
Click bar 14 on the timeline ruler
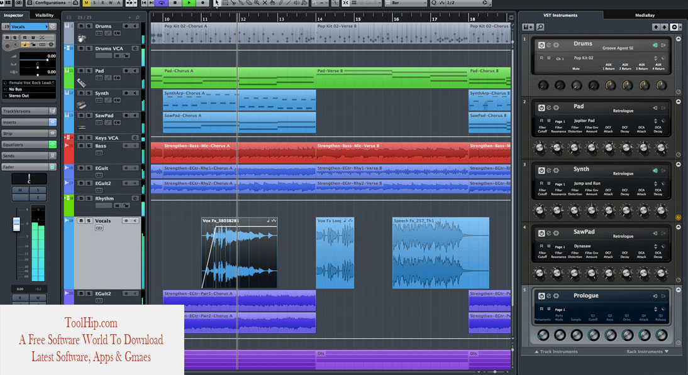[x=320, y=19]
